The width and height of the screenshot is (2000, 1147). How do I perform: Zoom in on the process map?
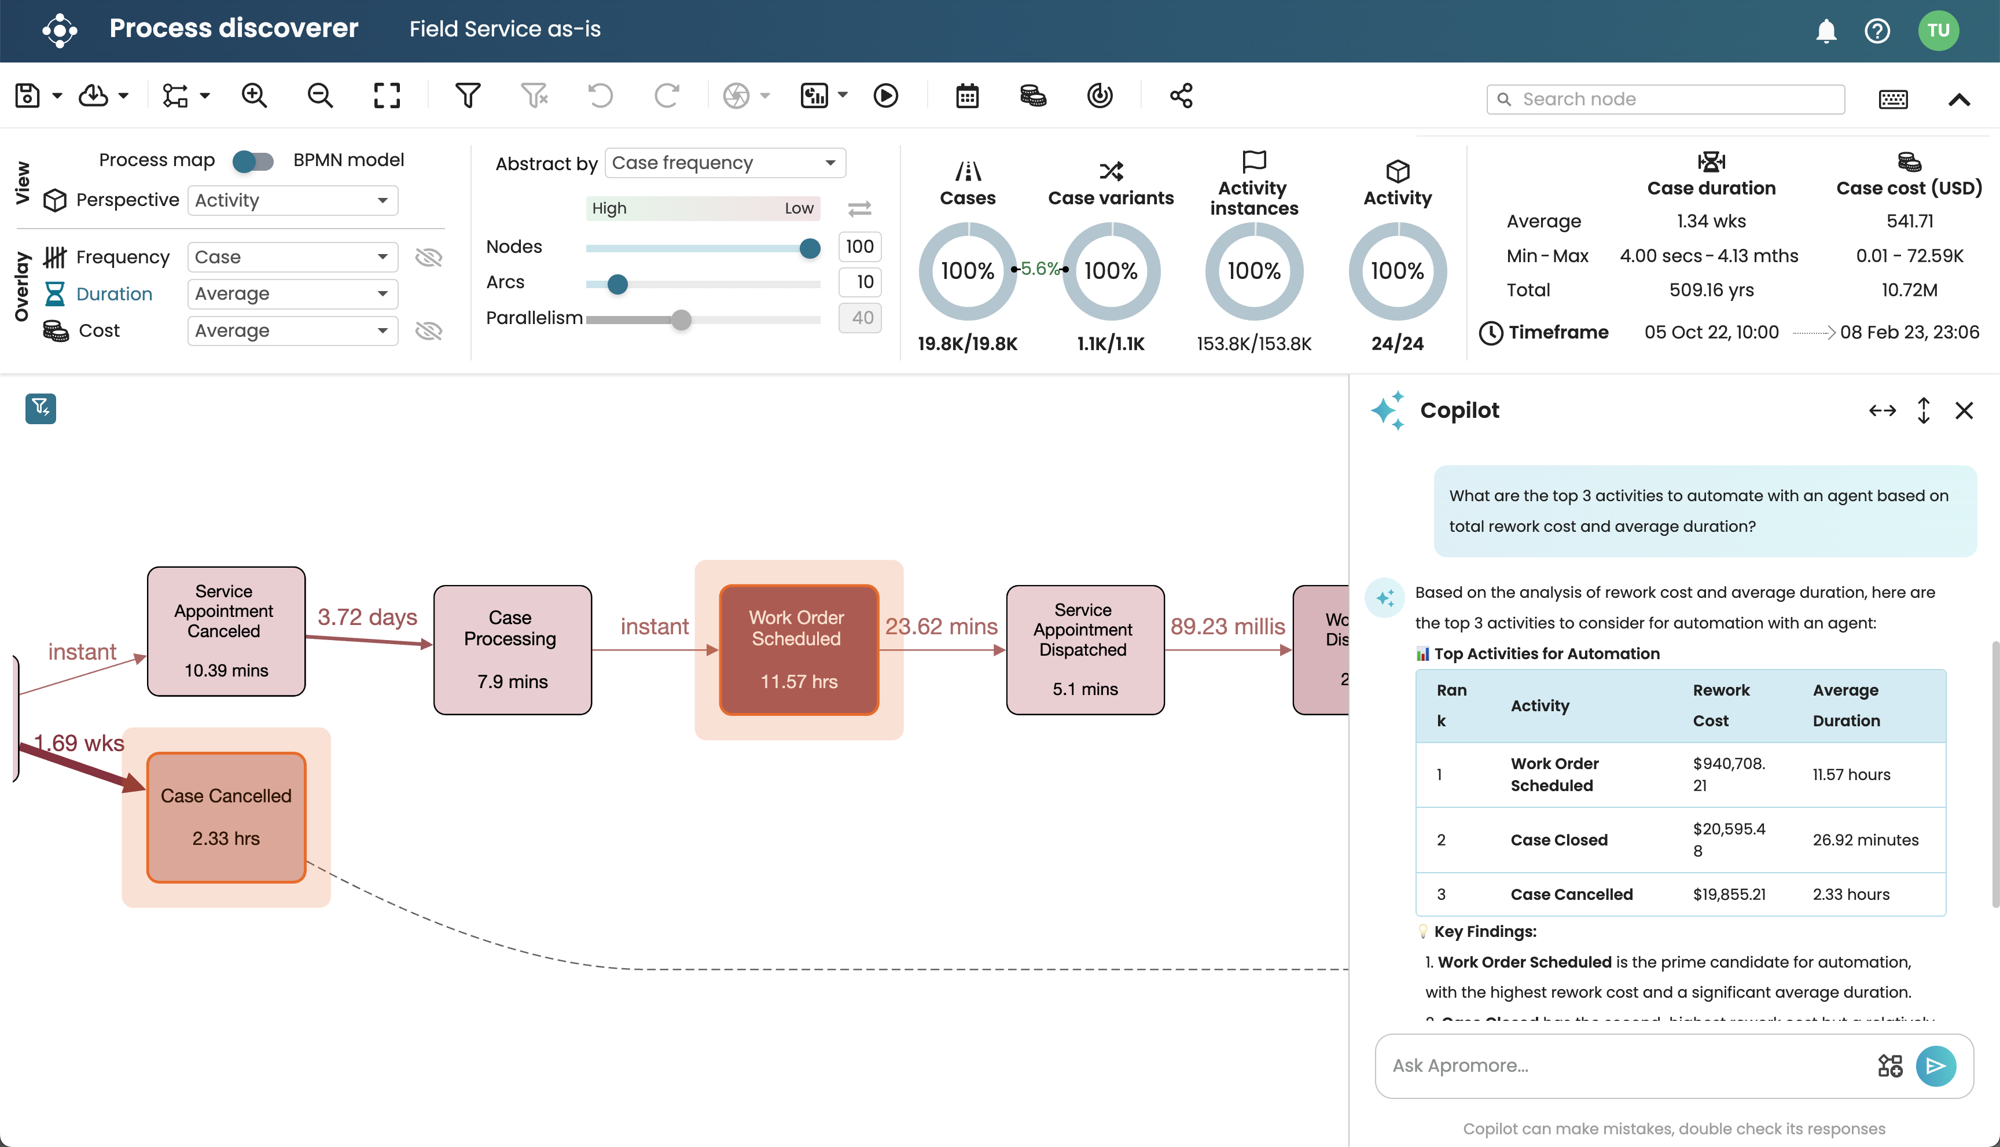253,96
